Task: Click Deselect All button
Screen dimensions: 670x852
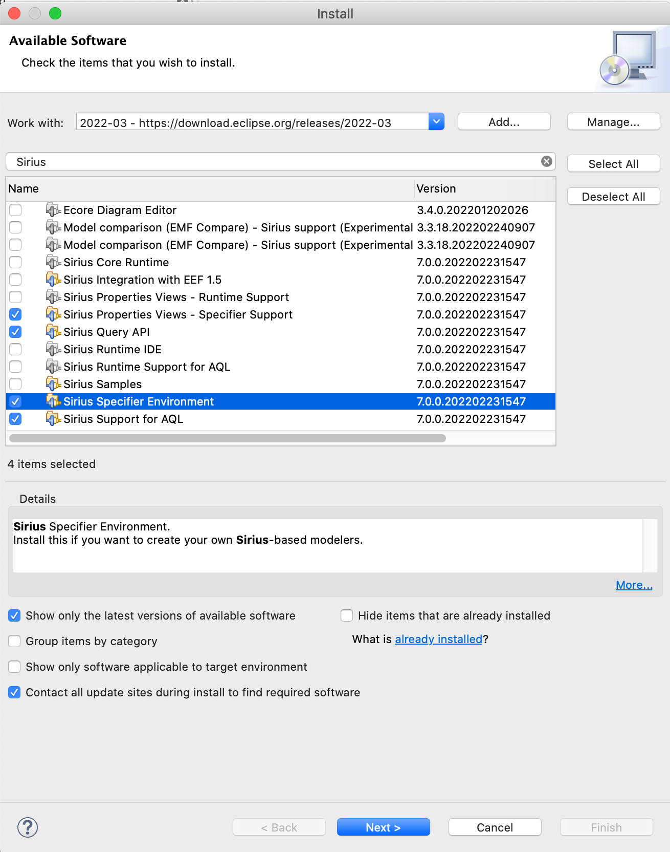Action: point(614,197)
